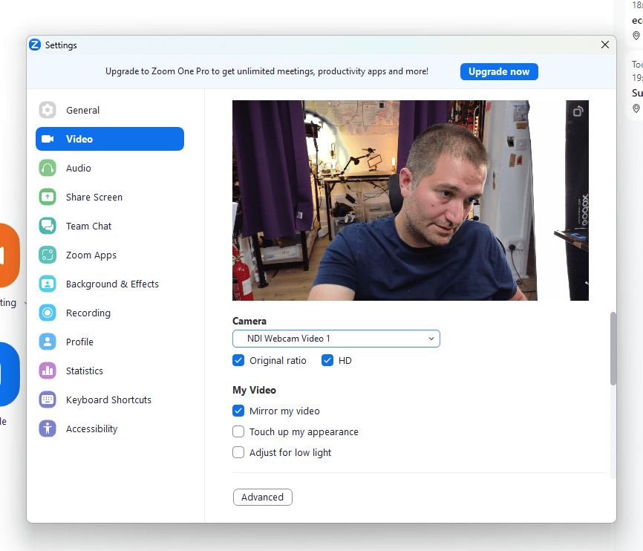Open the Zoom Apps section
Image resolution: width=643 pixels, height=551 pixels.
pos(110,255)
